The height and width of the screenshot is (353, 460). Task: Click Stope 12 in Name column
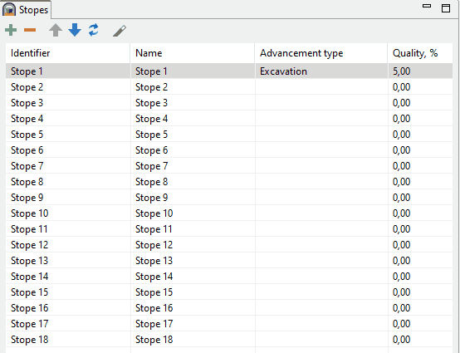193,245
